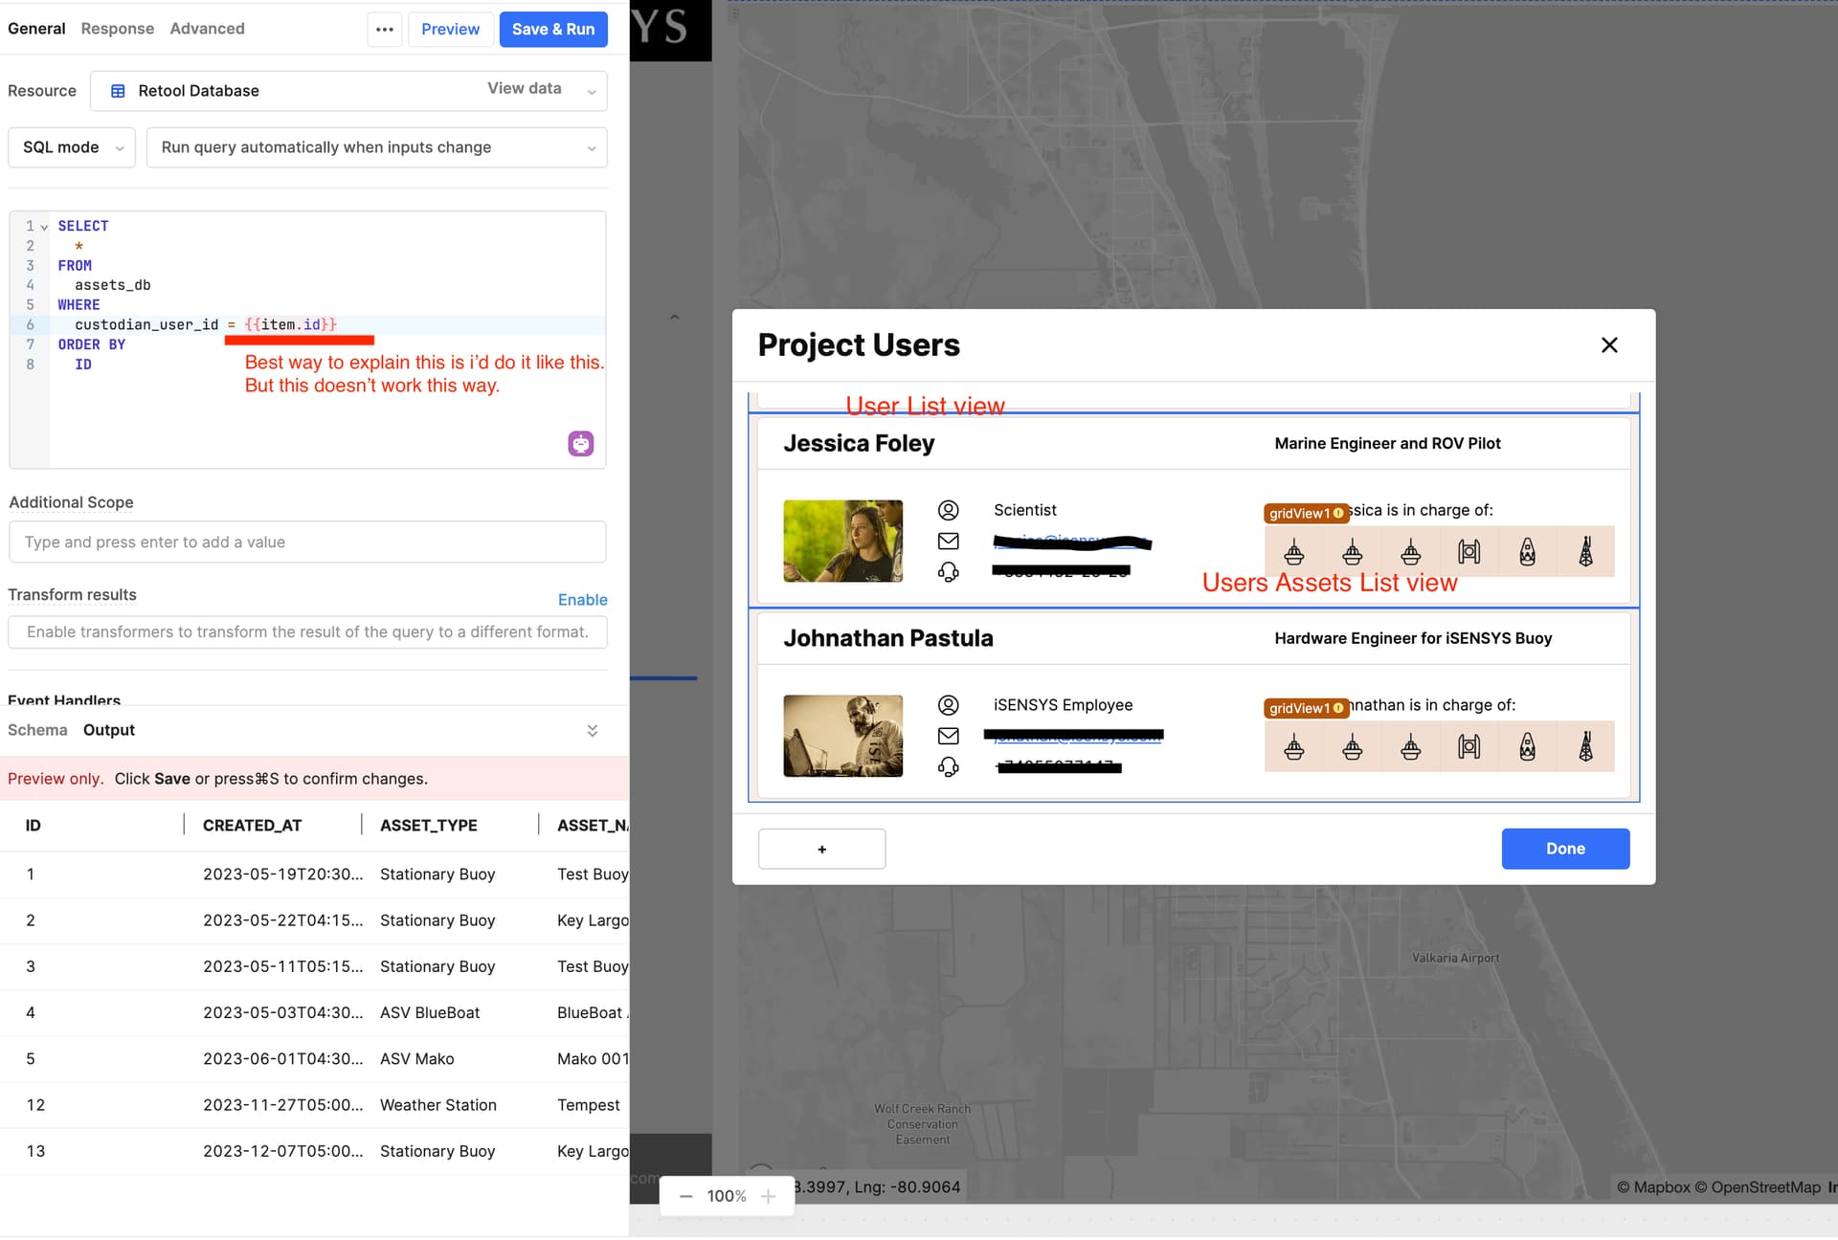Click the ROV frame icon in Jessica's asset grid
The height and width of the screenshot is (1240, 1838).
[1470, 552]
